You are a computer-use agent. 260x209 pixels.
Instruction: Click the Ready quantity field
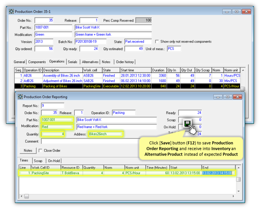tap(190, 113)
